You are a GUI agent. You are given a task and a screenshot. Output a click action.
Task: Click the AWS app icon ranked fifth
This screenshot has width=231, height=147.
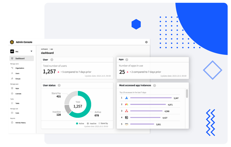(x=127, y=124)
